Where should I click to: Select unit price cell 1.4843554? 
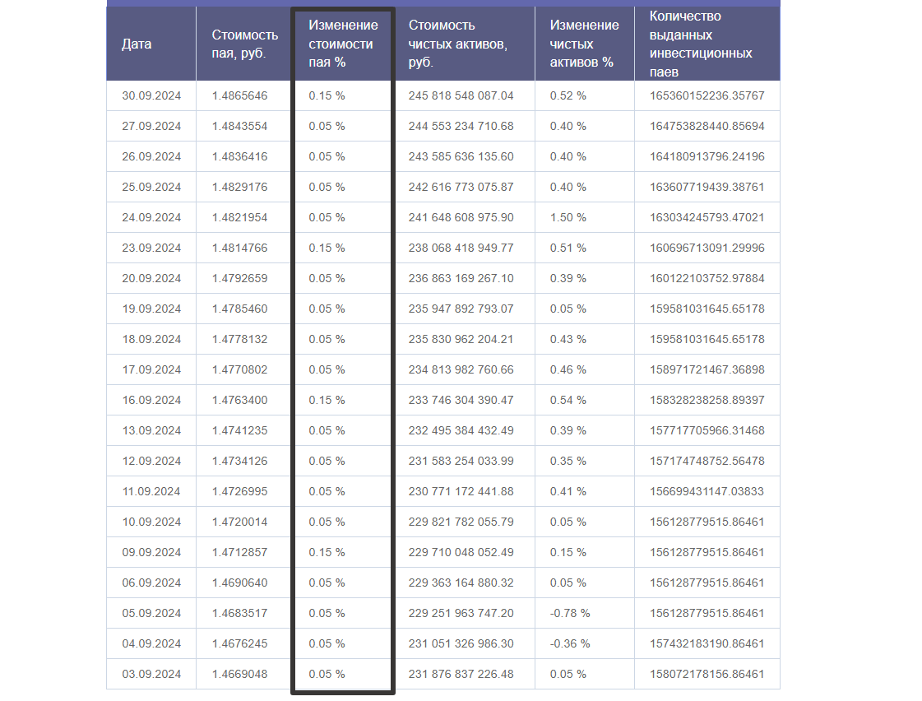239,126
